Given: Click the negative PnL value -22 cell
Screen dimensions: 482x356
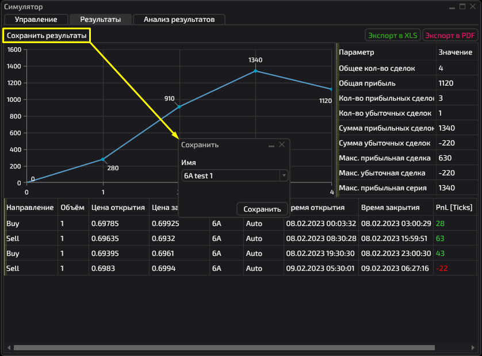Looking at the screenshot, I should pyautogui.click(x=454, y=269).
